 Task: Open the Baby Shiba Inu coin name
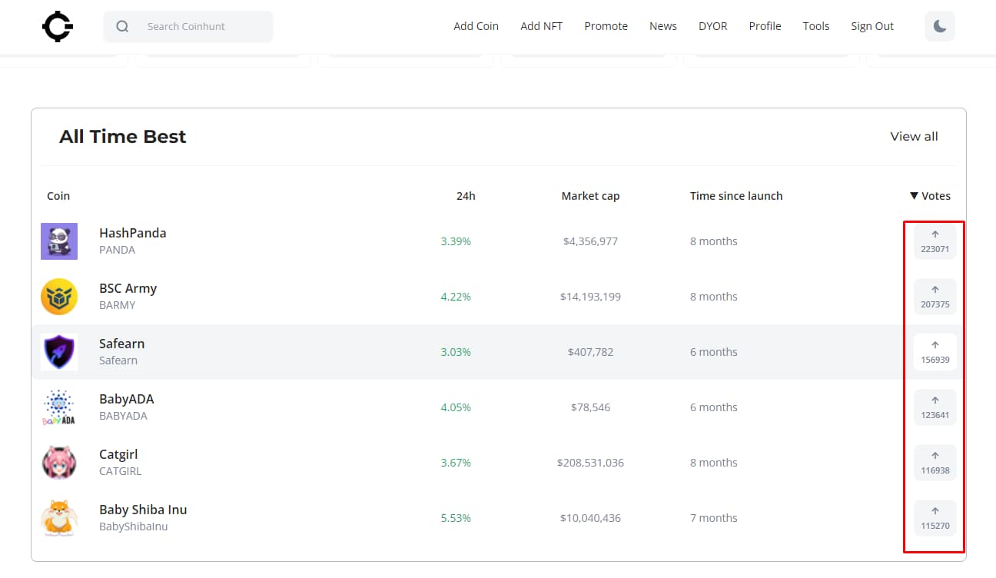(x=143, y=510)
